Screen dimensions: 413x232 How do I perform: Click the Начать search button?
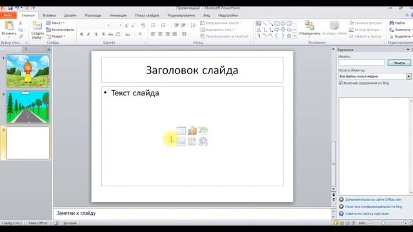click(x=399, y=63)
